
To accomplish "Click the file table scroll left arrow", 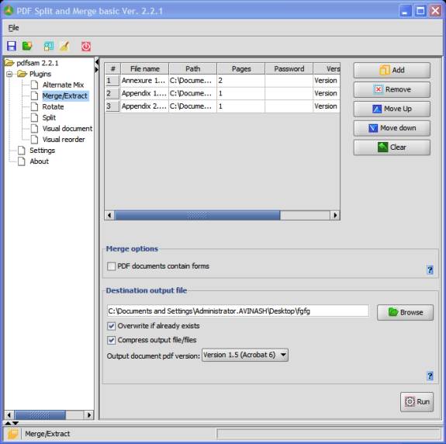I will pyautogui.click(x=109, y=215).
